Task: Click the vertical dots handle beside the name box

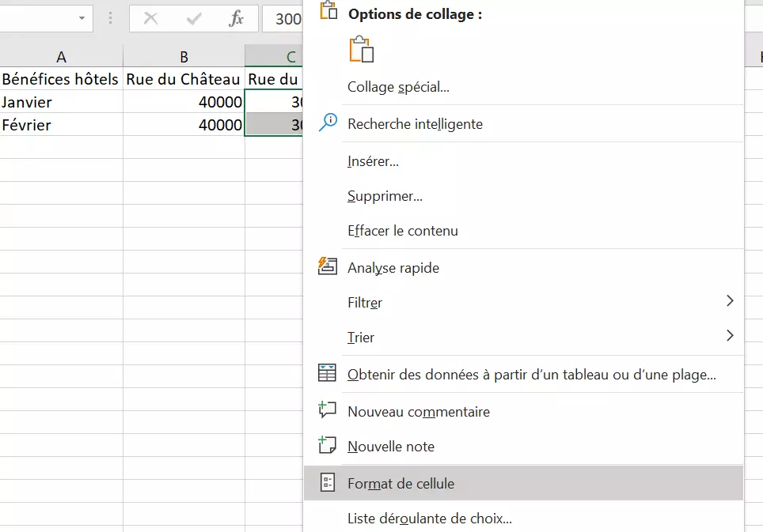Action: pyautogui.click(x=111, y=18)
